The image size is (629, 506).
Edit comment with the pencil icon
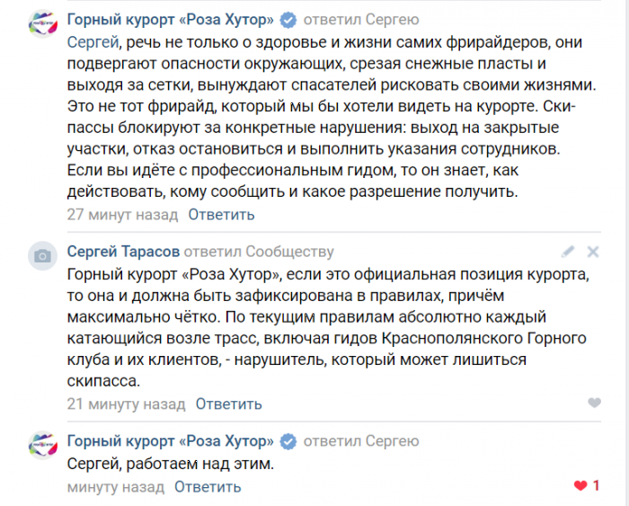[568, 252]
